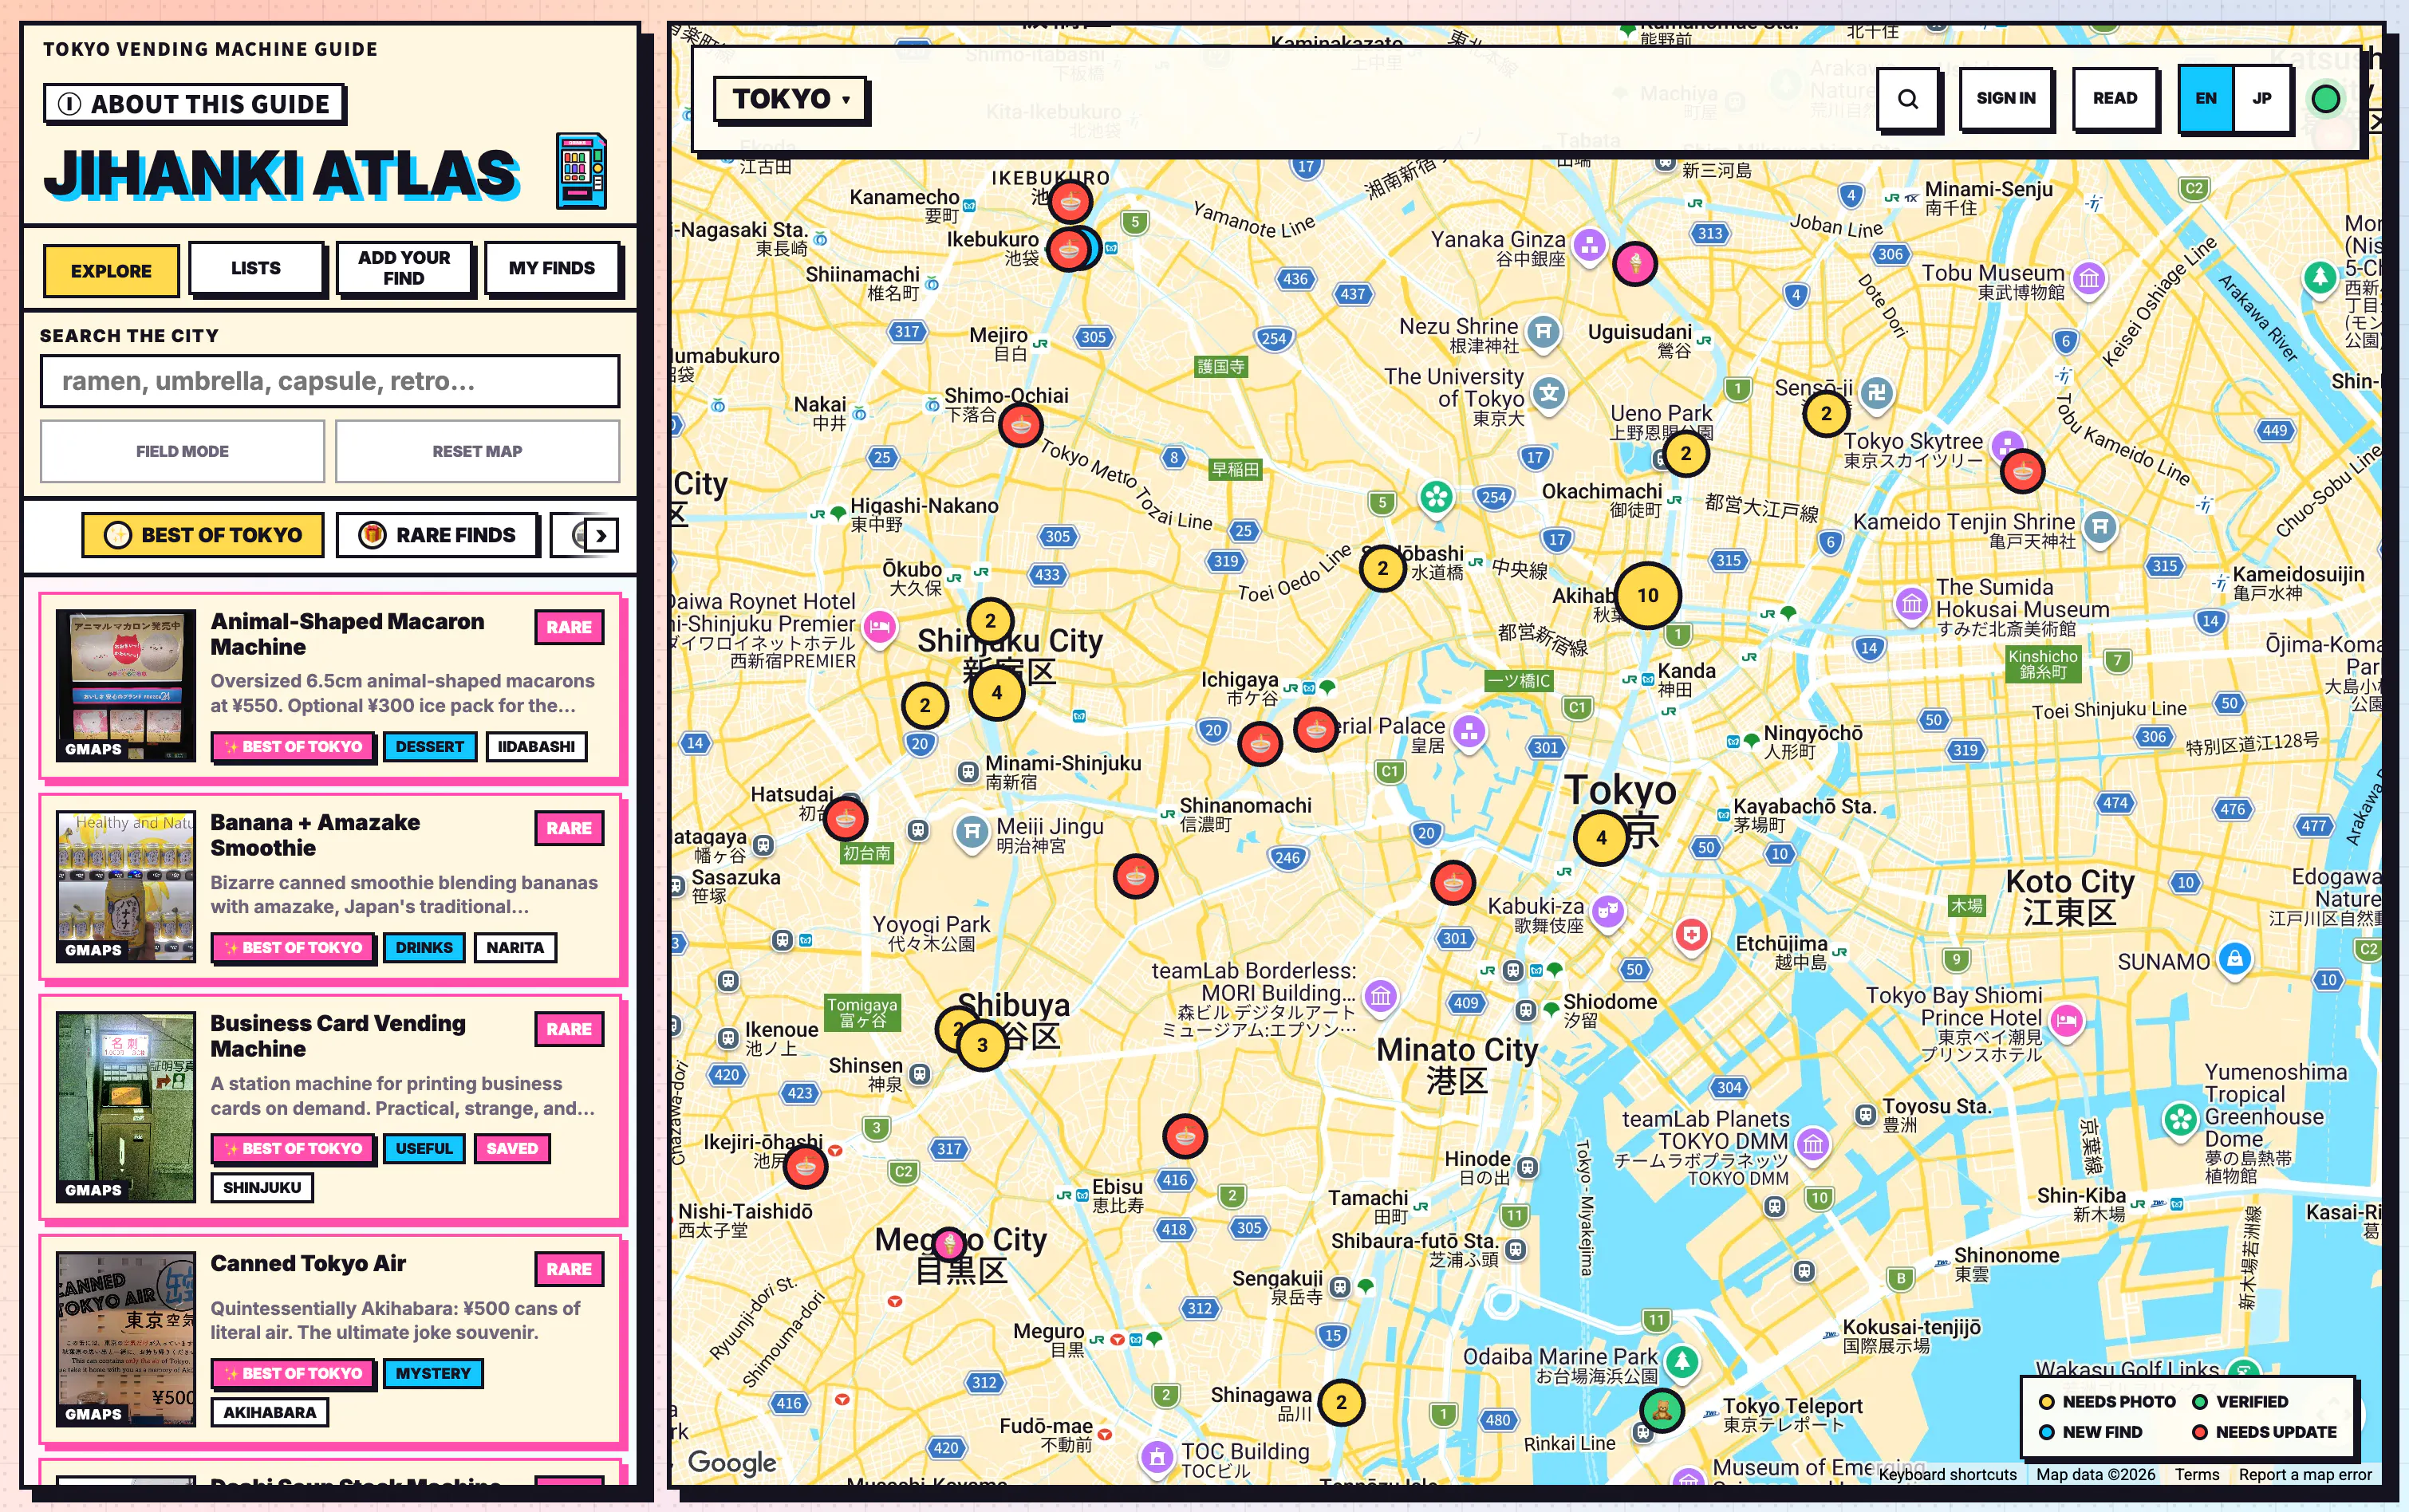Open the cluster marker 3 in Shibuya
Screen dimensions: 2409x1512
coord(982,1045)
